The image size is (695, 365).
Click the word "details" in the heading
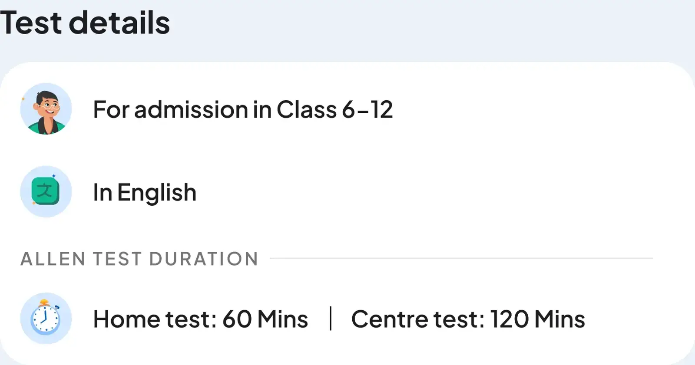pos(119,23)
